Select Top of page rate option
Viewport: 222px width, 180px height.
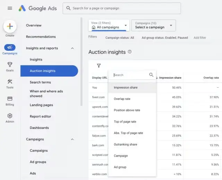coord(125,122)
